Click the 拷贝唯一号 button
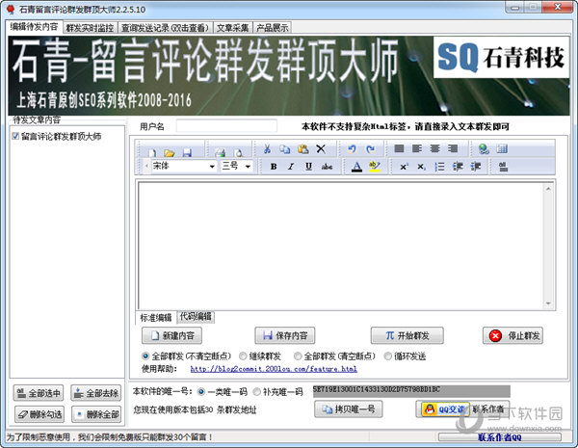The width and height of the screenshot is (578, 448). (x=349, y=409)
